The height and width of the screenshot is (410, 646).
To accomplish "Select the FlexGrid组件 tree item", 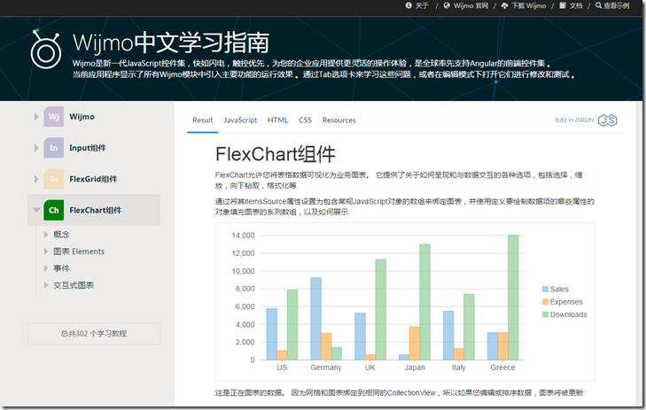I will [x=93, y=179].
